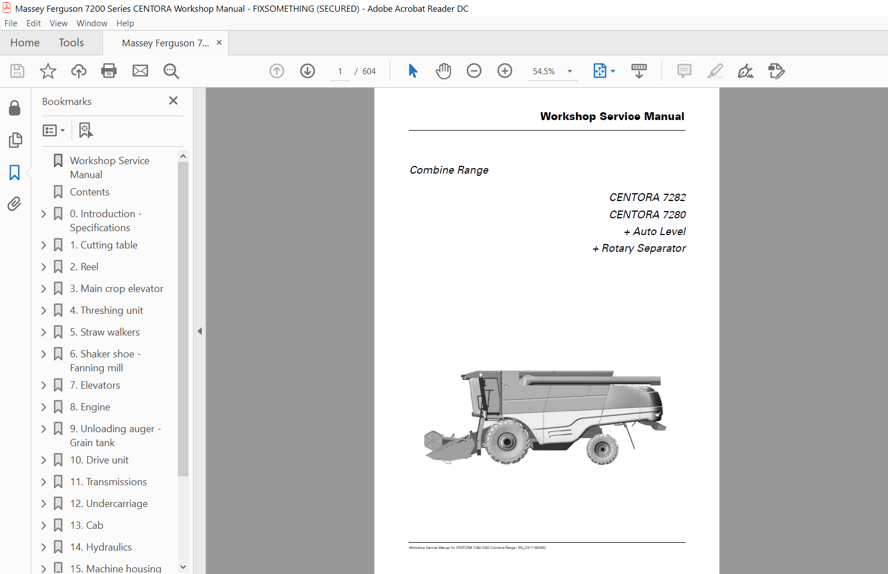Image resolution: width=888 pixels, height=574 pixels.
Task: Open attachments paperclip panel
Action: pos(15,204)
